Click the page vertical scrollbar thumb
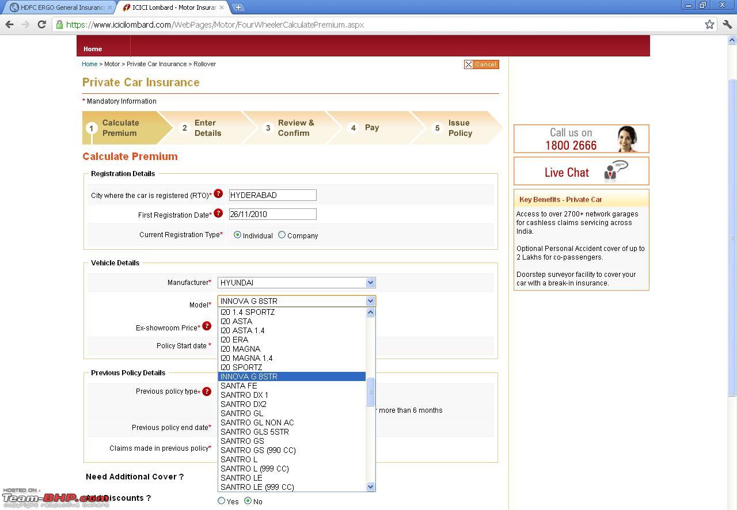Screen dimensions: 737x510 732,238
